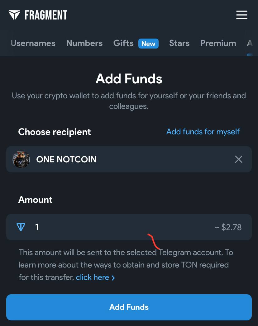The width and height of the screenshot is (258, 326).
Task: Open the hamburger menu
Action: click(242, 15)
